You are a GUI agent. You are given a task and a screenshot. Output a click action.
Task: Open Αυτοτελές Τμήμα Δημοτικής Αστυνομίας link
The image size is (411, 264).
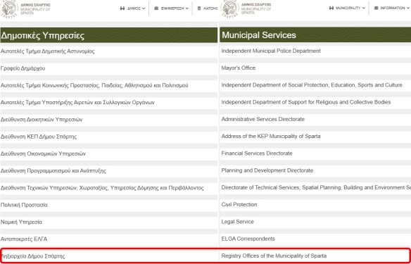coord(47,51)
